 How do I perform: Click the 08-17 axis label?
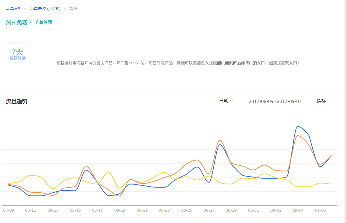point(98,210)
